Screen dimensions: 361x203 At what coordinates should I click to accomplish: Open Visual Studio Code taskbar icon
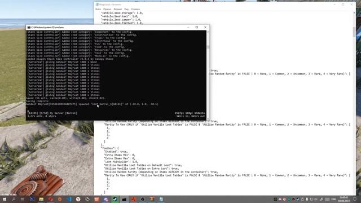click(69, 199)
